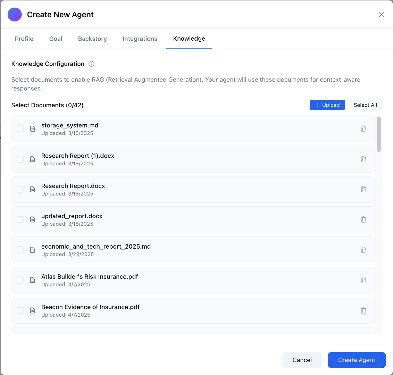Click Select All to choose every document
This screenshot has height=375, width=393.
pyautogui.click(x=365, y=105)
